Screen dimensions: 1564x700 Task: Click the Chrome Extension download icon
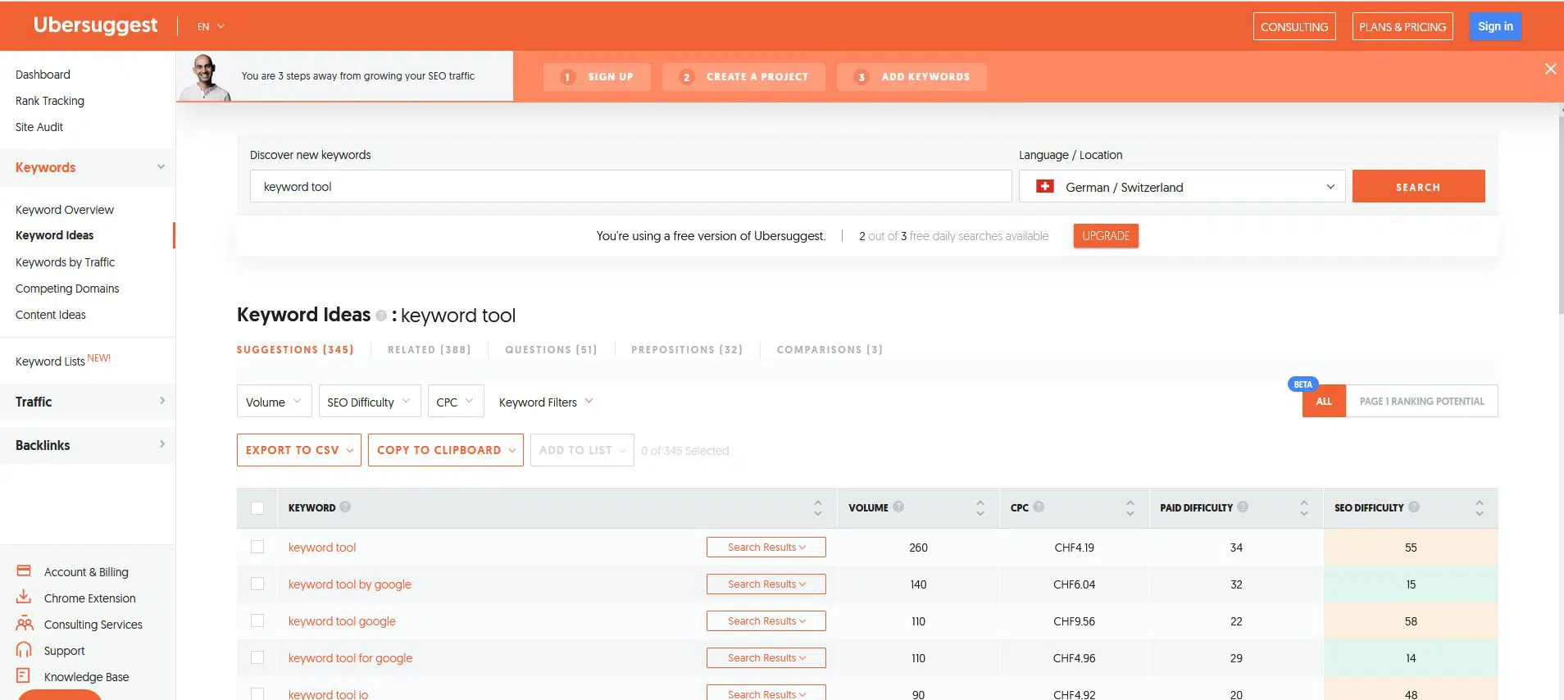point(24,597)
